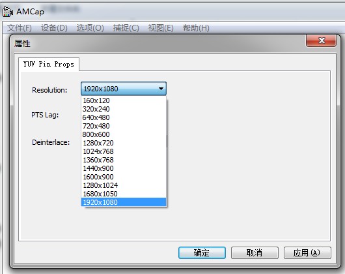Select 1680x1050 from the dropdown list
This screenshot has height=274, width=345.
pos(124,194)
